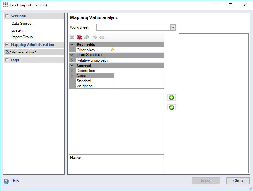Click the chain link icon in toolbar
The width and height of the screenshot is (253, 191).
102,37
